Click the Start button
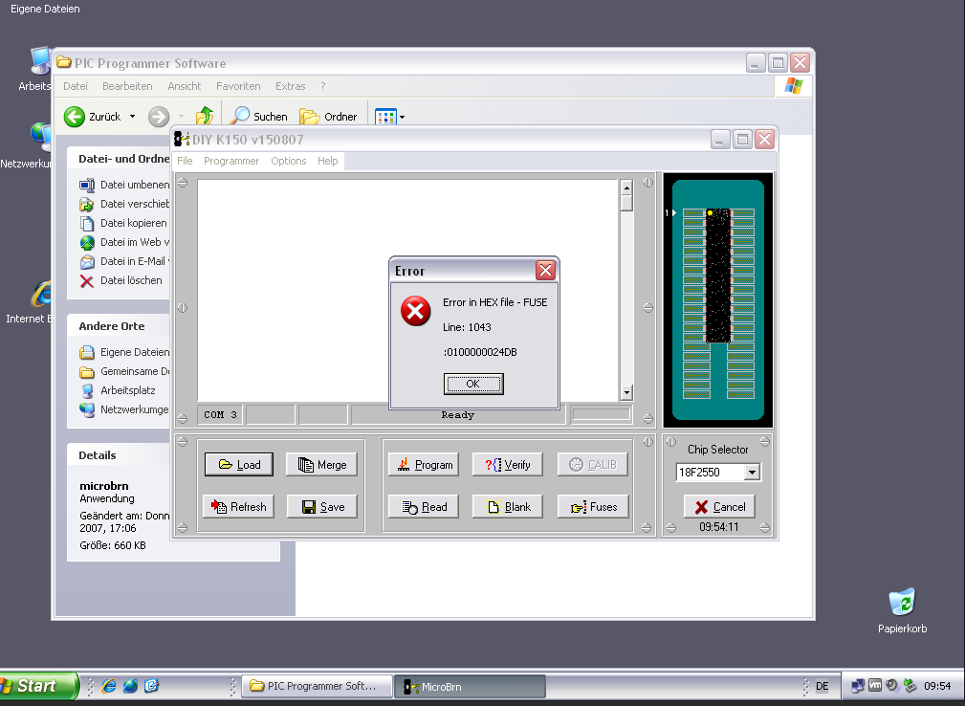Image resolution: width=965 pixels, height=706 pixels. pos(38,686)
